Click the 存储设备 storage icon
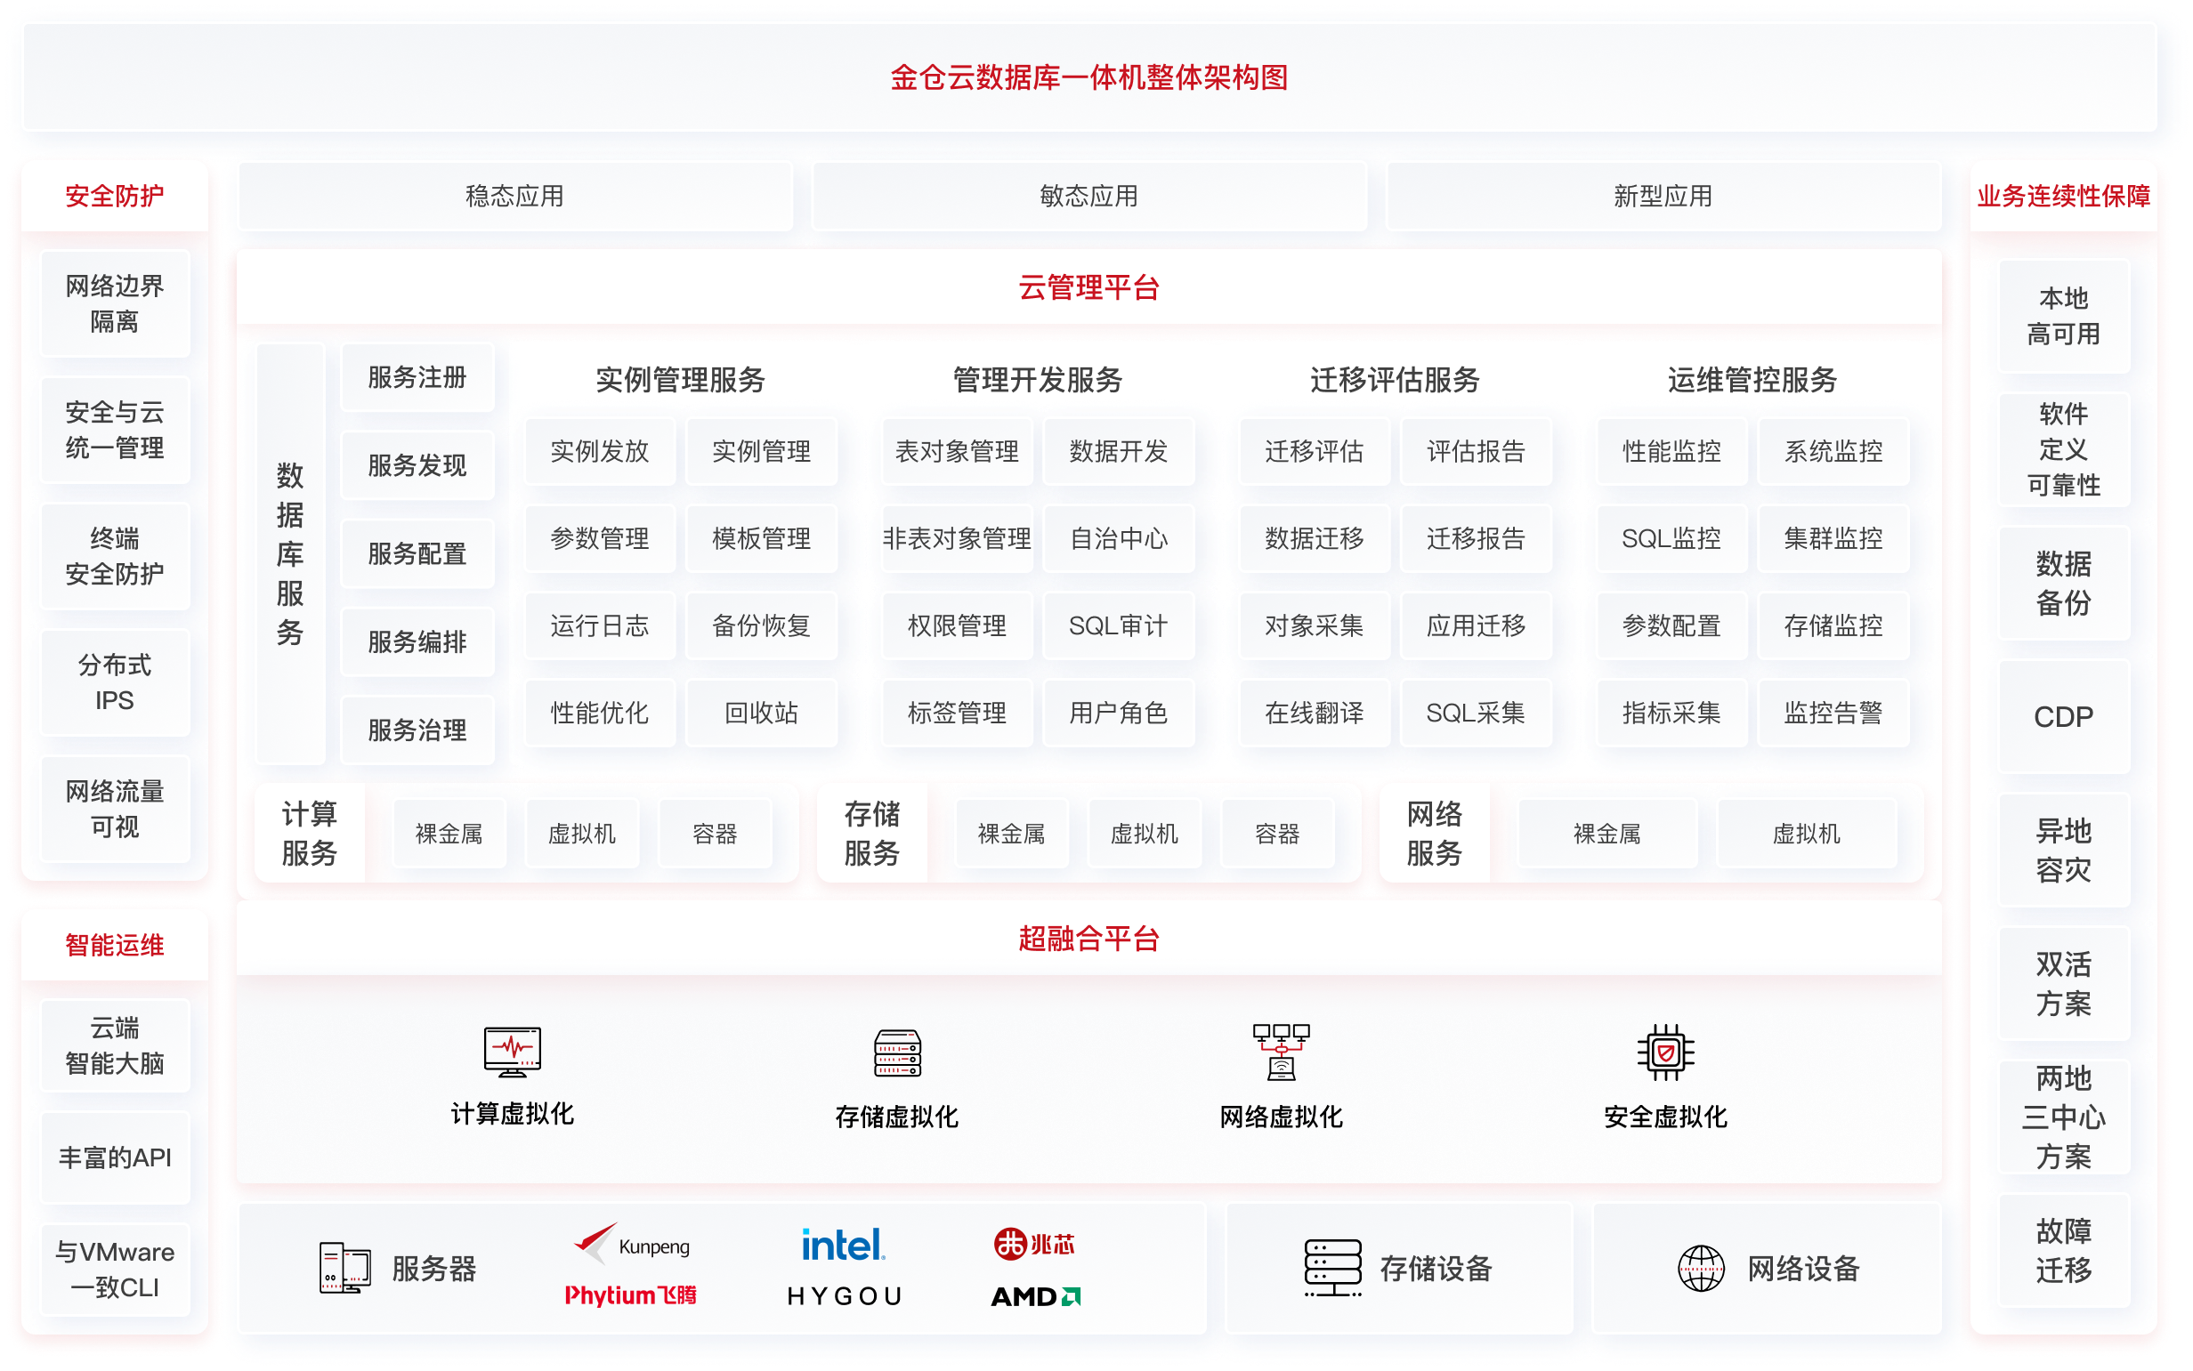The height and width of the screenshot is (1371, 2193). pyautogui.click(x=1332, y=1267)
